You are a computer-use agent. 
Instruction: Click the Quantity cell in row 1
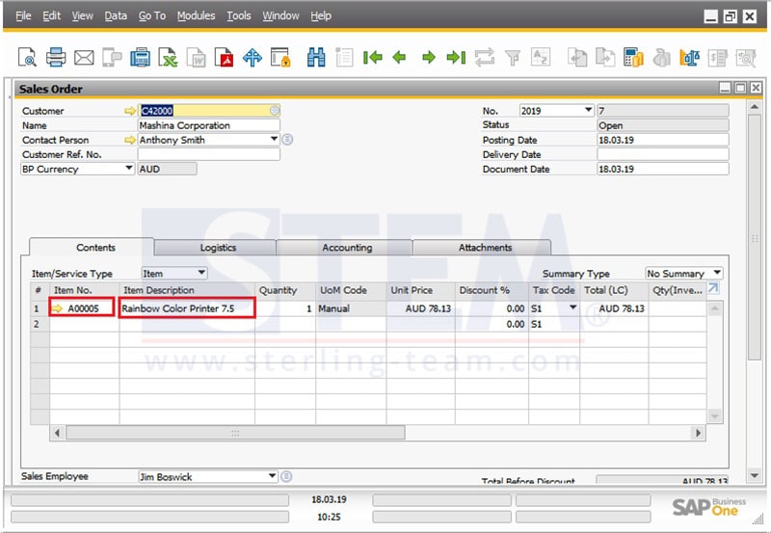[284, 308]
